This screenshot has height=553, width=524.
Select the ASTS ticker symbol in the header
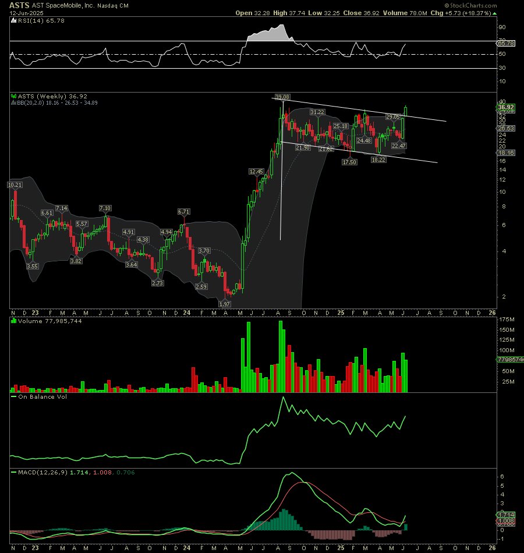click(19, 5)
